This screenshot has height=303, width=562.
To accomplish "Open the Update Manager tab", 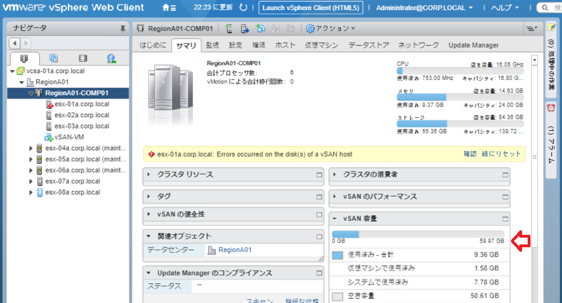I will click(x=474, y=45).
